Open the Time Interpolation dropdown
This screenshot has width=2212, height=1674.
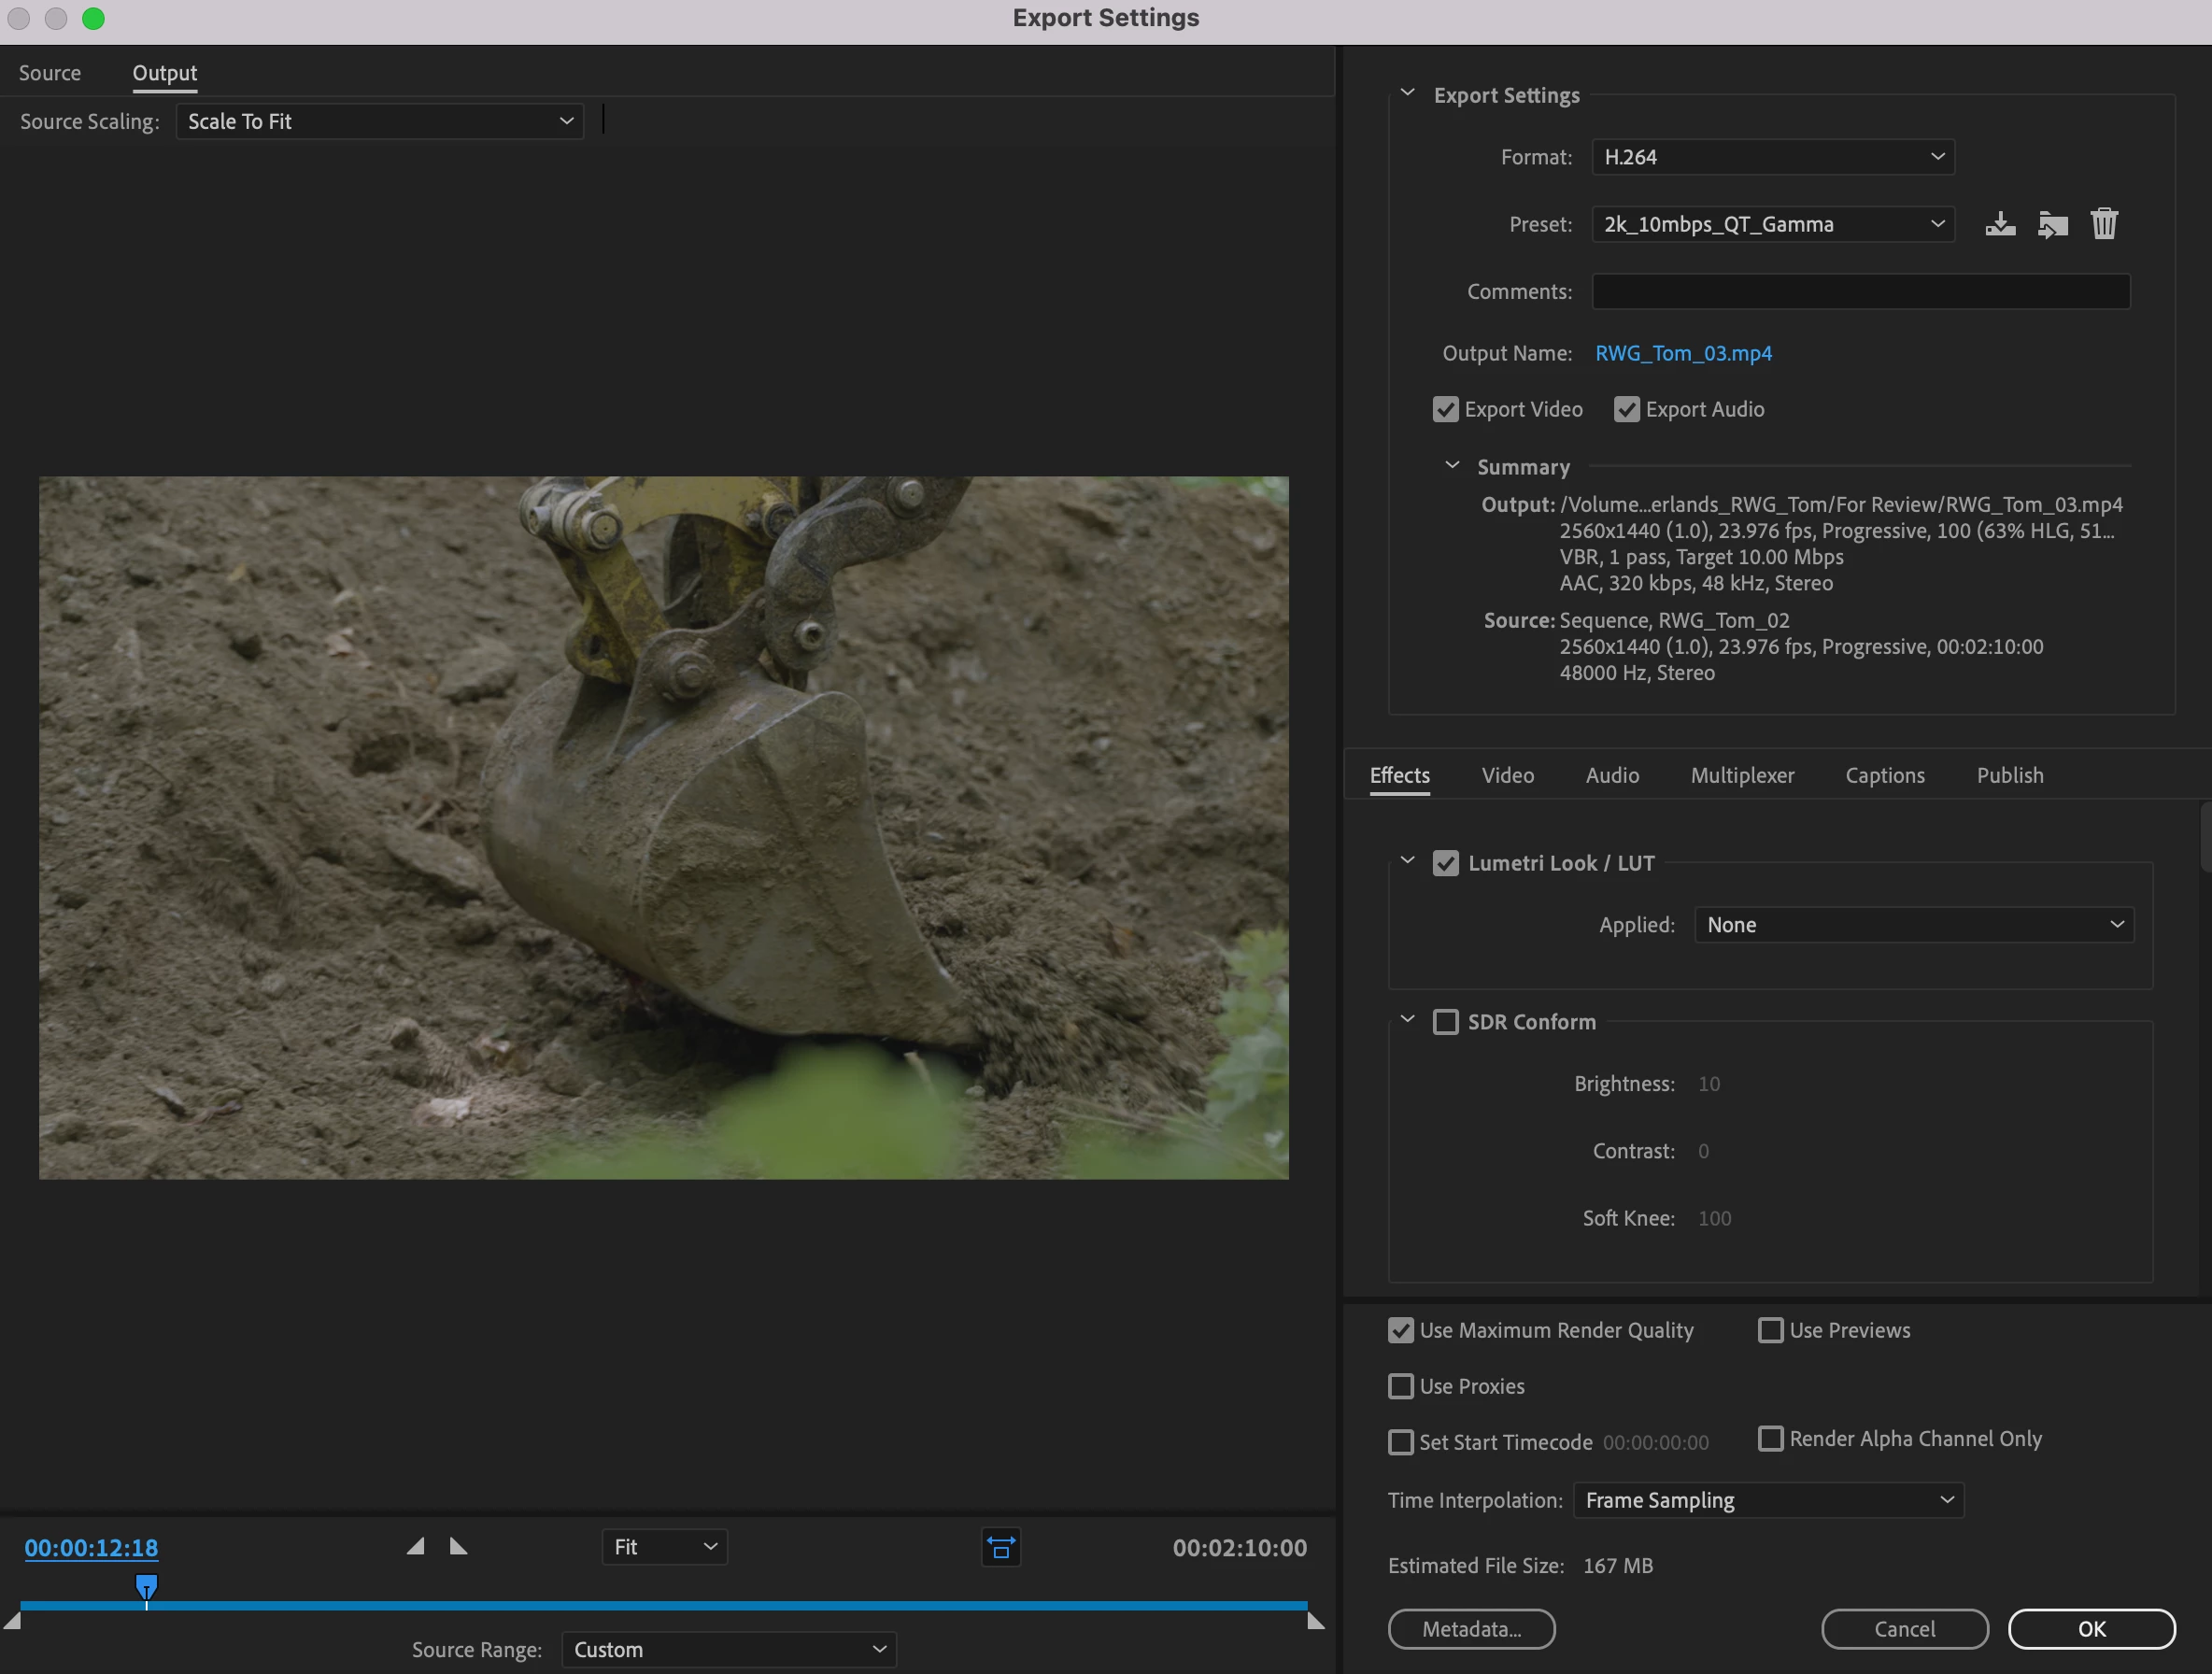[1768, 1500]
